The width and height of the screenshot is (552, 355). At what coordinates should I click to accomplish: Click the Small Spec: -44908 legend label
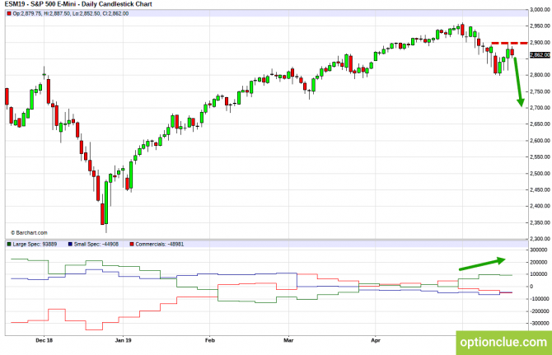pyautogui.click(x=96, y=244)
